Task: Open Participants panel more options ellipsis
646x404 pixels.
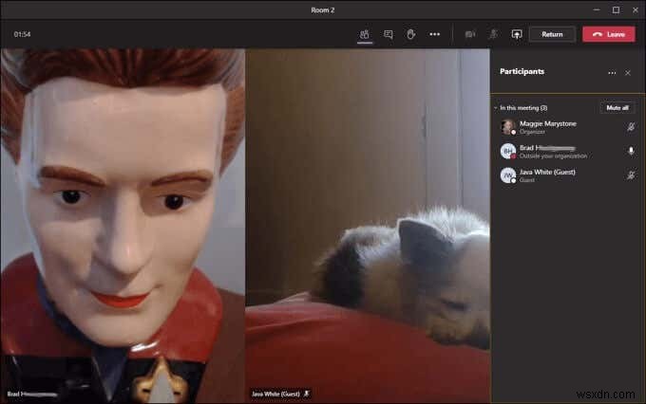Action: pos(612,73)
